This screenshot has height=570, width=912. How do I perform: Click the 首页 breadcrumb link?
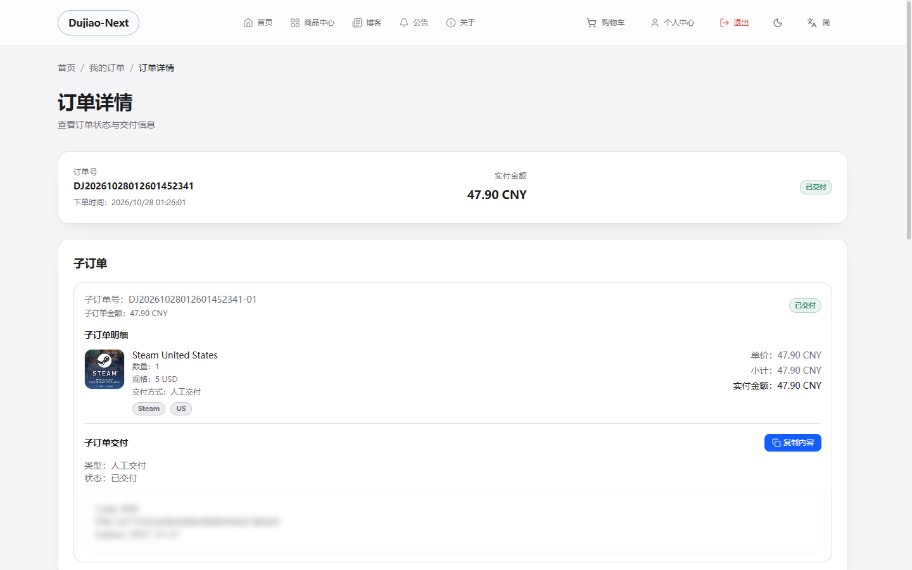66,68
